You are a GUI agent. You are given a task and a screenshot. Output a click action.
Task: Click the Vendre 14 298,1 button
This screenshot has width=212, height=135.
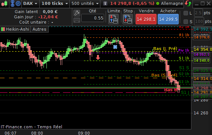point(146,19)
